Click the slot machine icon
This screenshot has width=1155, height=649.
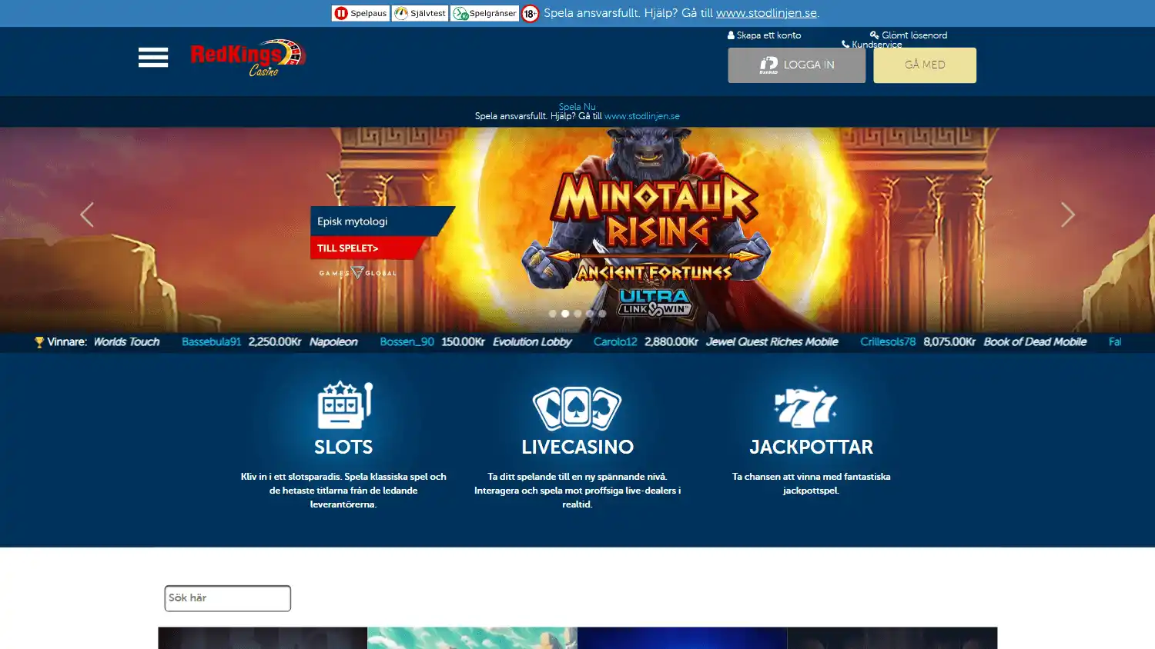tap(344, 405)
